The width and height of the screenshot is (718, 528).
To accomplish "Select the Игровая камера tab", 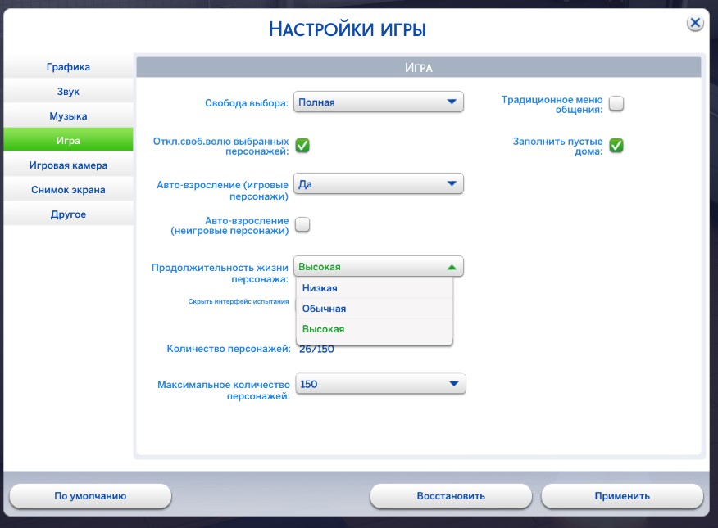I will tap(68, 165).
